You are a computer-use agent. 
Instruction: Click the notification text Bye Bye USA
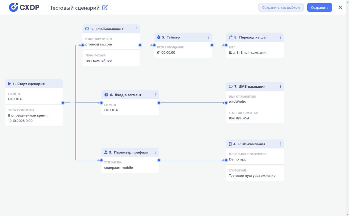(239, 118)
